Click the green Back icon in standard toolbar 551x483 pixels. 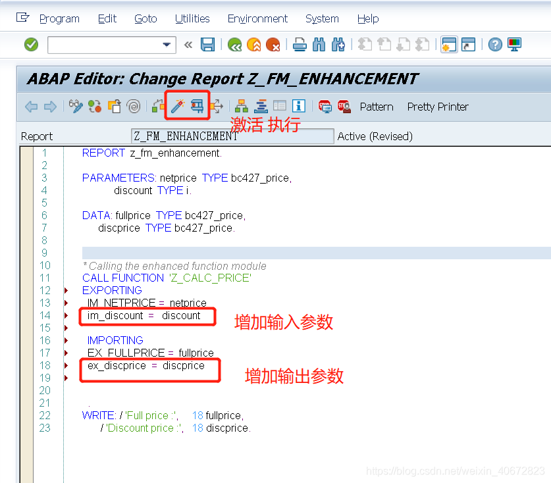coord(235,45)
